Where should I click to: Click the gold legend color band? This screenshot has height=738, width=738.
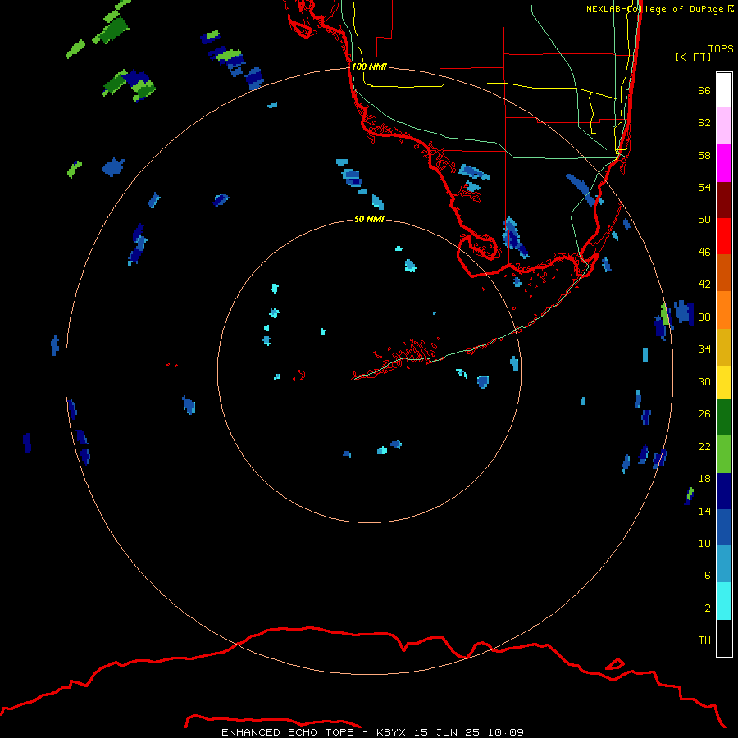pos(724,346)
